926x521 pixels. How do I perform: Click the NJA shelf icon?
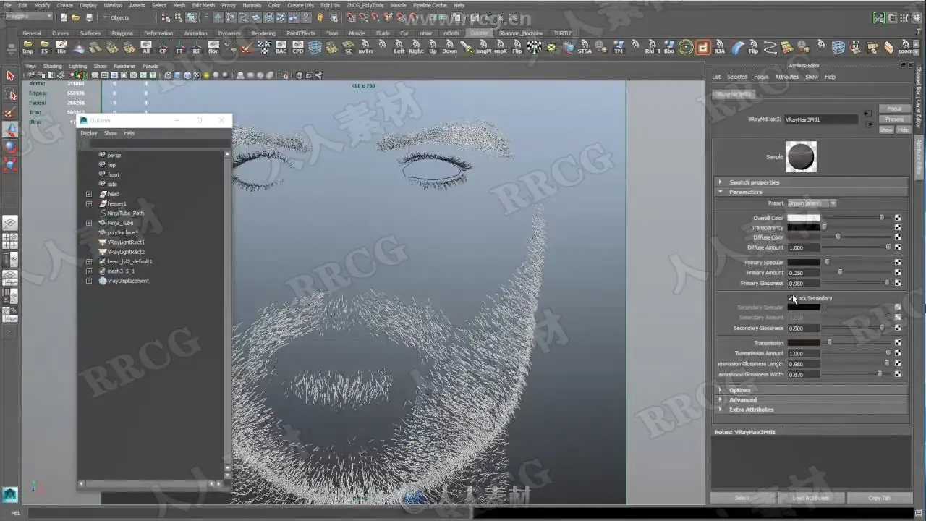click(x=720, y=48)
